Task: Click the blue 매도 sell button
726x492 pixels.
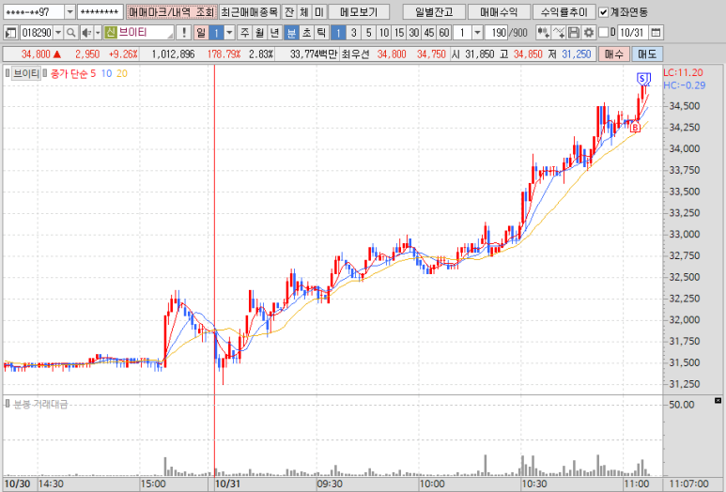Action: pyautogui.click(x=647, y=54)
